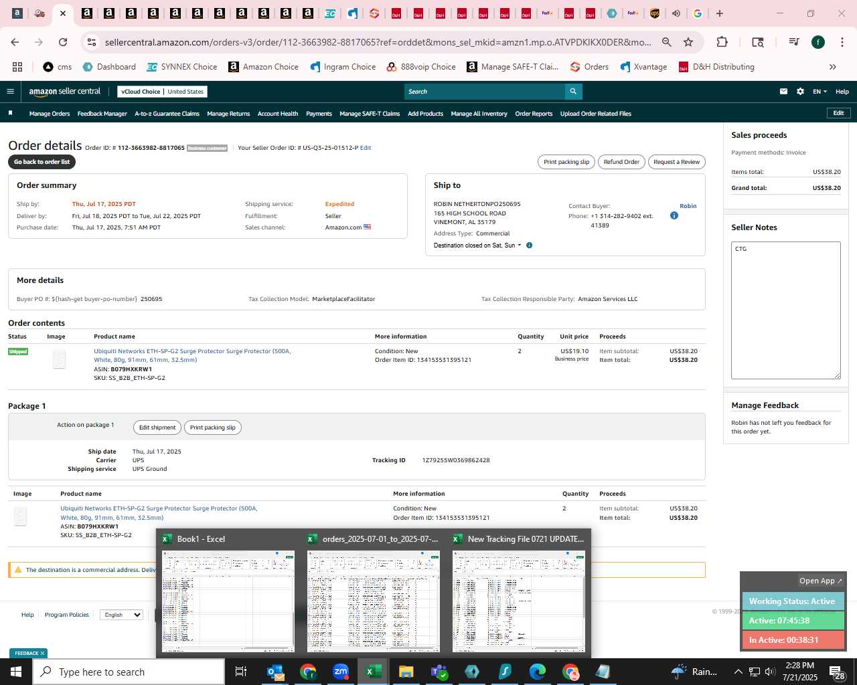The image size is (857, 685).
Task: Open Feedback Manager in the navigation bar
Action: click(102, 114)
